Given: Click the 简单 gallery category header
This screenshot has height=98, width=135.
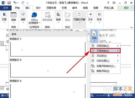Looking at the screenshot, I should point(48,34).
